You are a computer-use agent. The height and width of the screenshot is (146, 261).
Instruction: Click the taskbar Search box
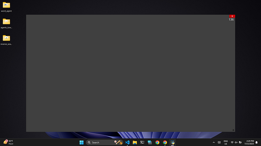click(x=104, y=142)
